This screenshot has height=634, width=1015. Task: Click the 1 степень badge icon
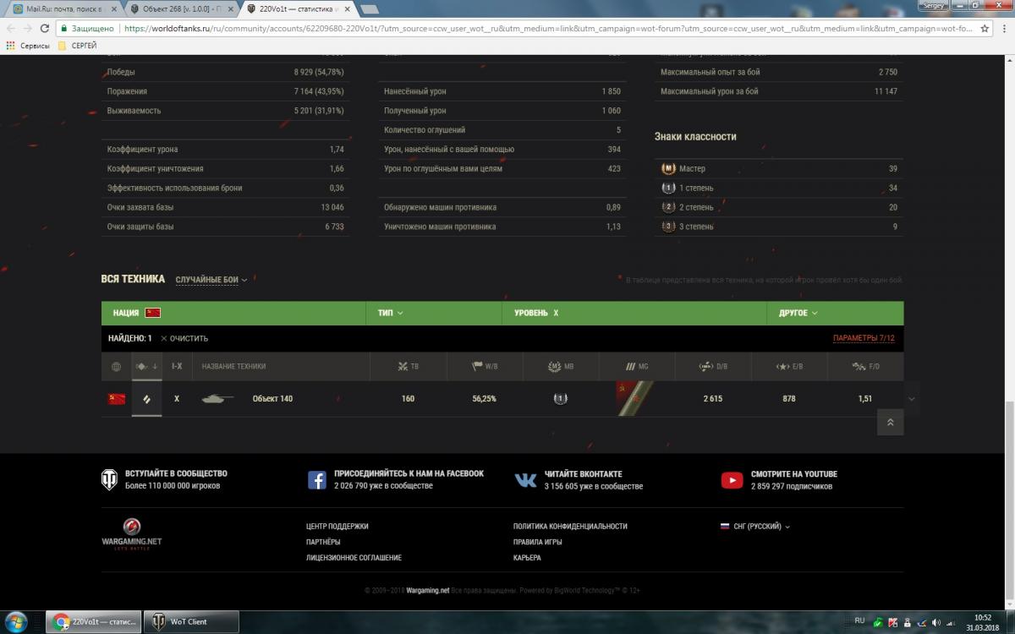(x=668, y=188)
